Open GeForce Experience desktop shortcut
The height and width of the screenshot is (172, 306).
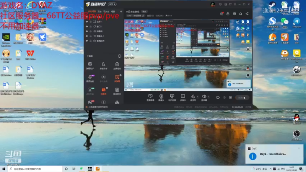point(6,40)
